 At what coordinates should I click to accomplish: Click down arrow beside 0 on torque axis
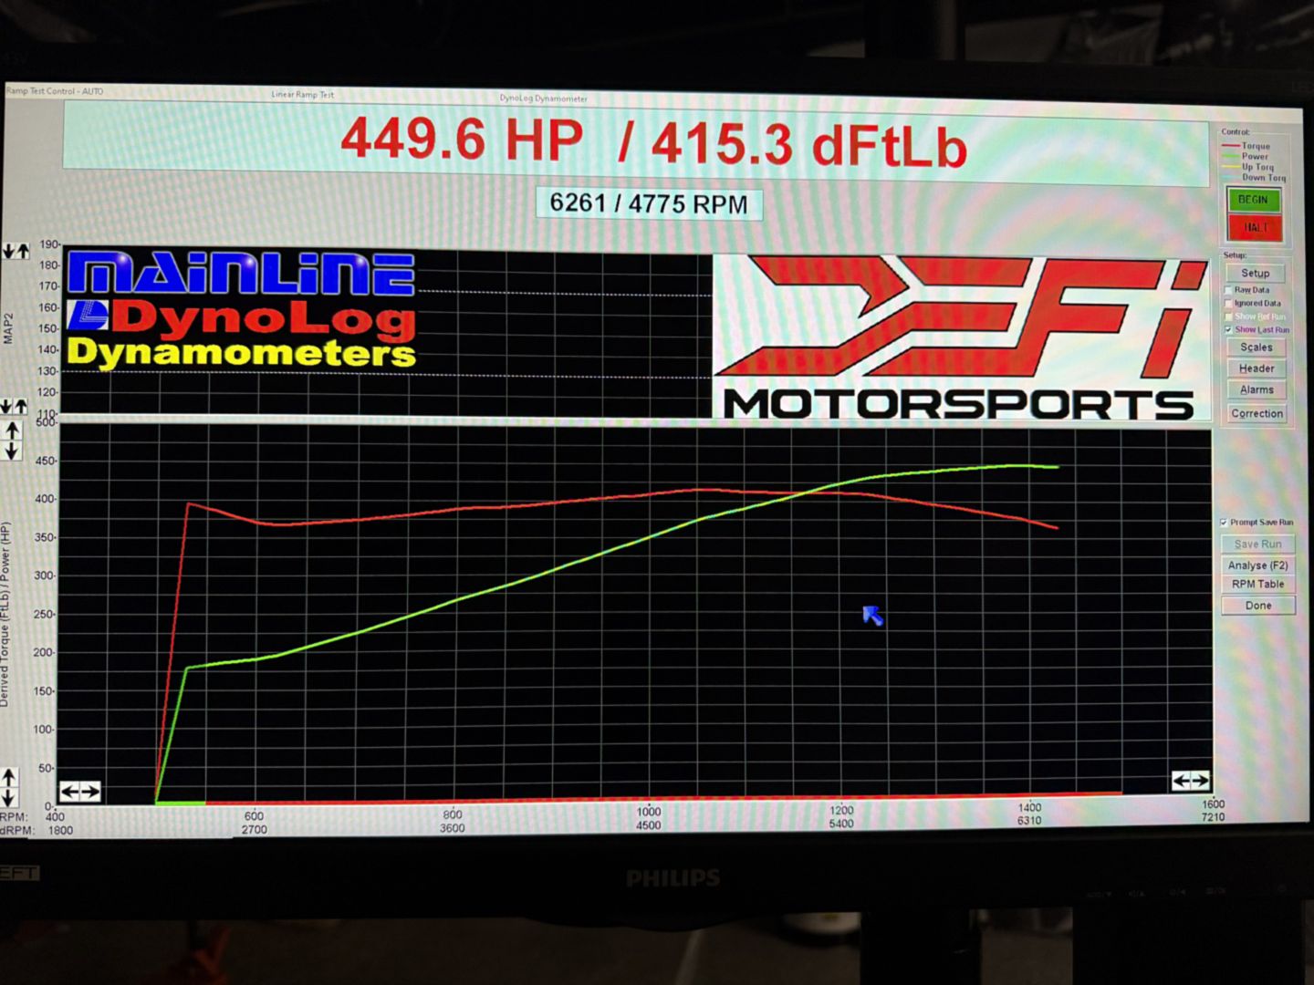9,798
